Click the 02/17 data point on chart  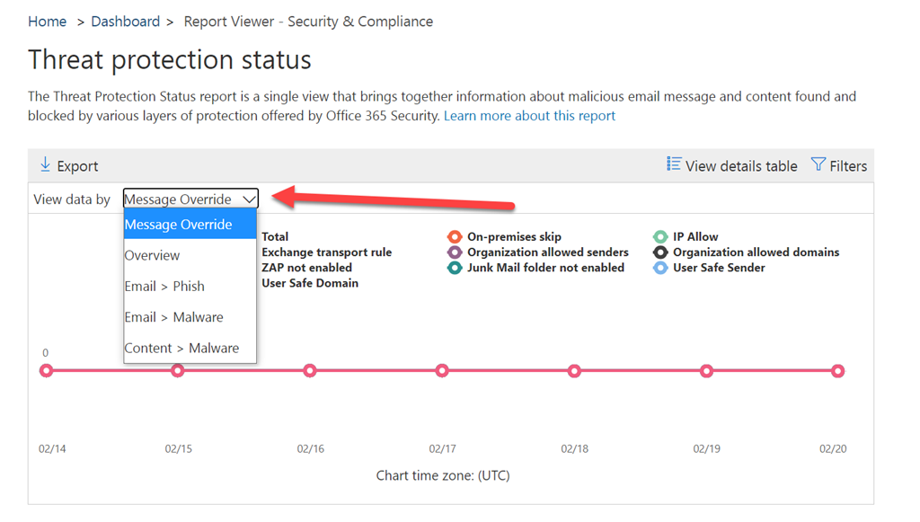coord(442,370)
